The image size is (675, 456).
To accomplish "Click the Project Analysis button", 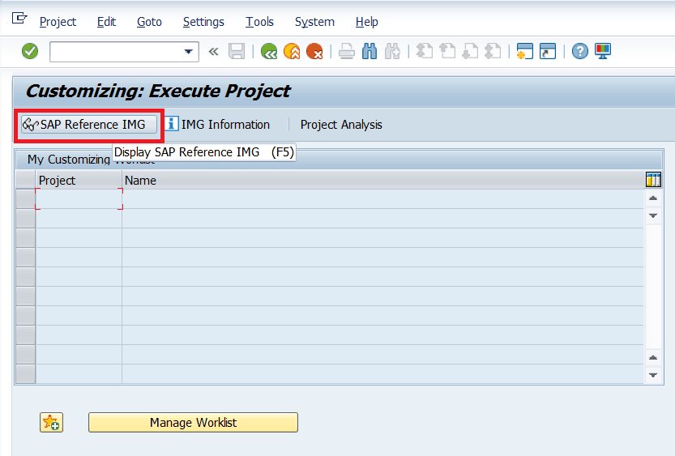I will [341, 125].
